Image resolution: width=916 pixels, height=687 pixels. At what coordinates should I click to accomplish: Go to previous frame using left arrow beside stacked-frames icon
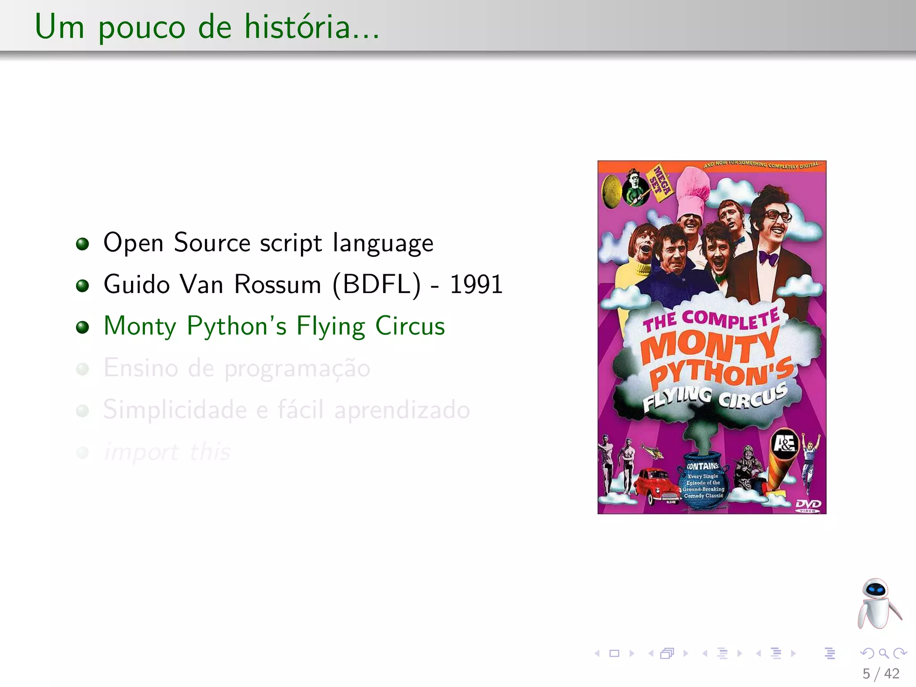651,653
